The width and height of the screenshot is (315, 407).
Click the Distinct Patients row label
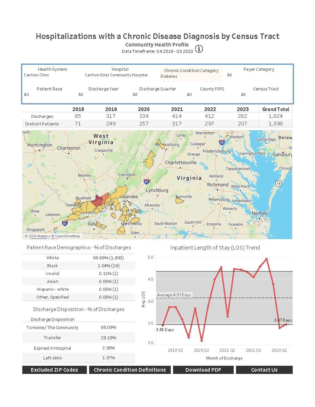tap(42, 124)
